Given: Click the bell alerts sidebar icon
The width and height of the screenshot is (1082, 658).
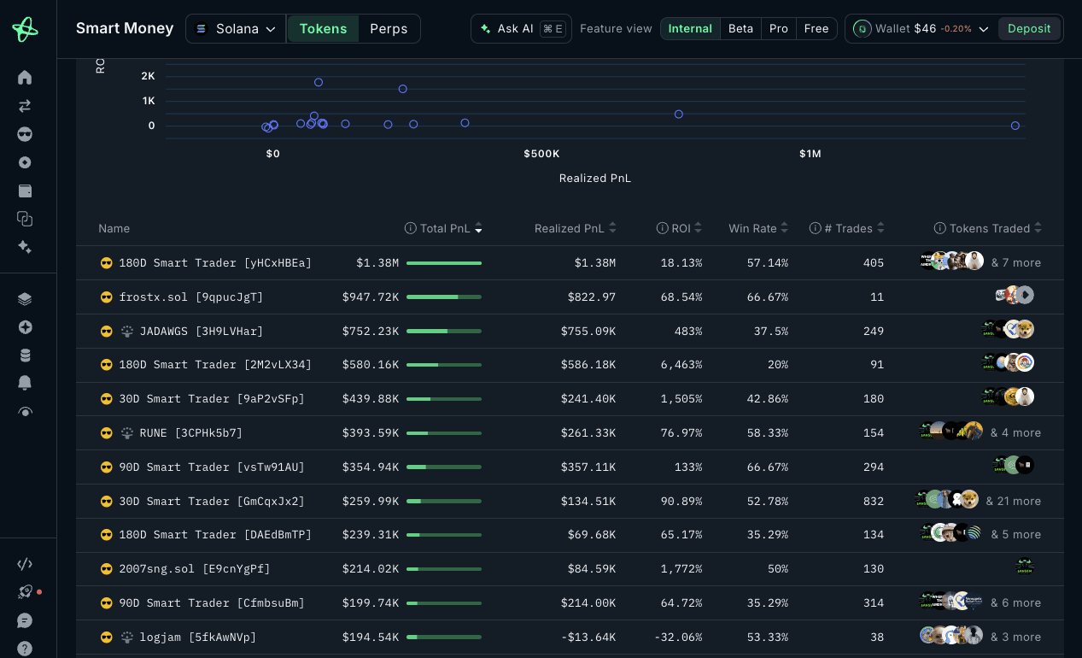Looking at the screenshot, I should point(25,383).
